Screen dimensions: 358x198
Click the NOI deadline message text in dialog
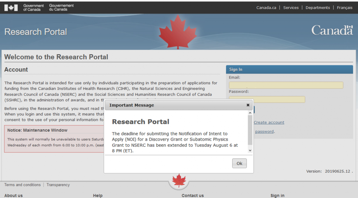tap(175, 142)
